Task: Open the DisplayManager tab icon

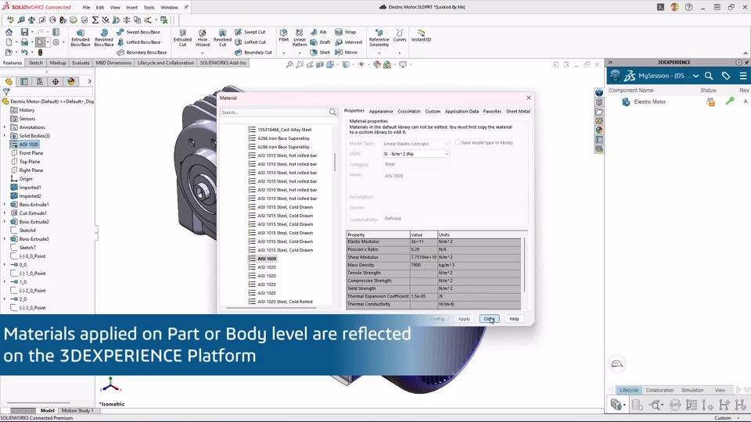Action: 71,82
